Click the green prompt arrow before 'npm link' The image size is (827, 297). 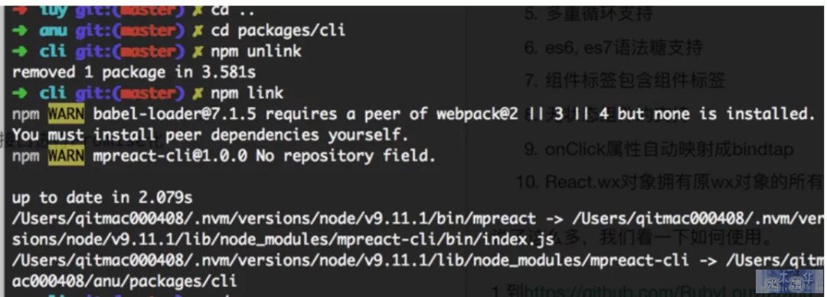tap(19, 94)
